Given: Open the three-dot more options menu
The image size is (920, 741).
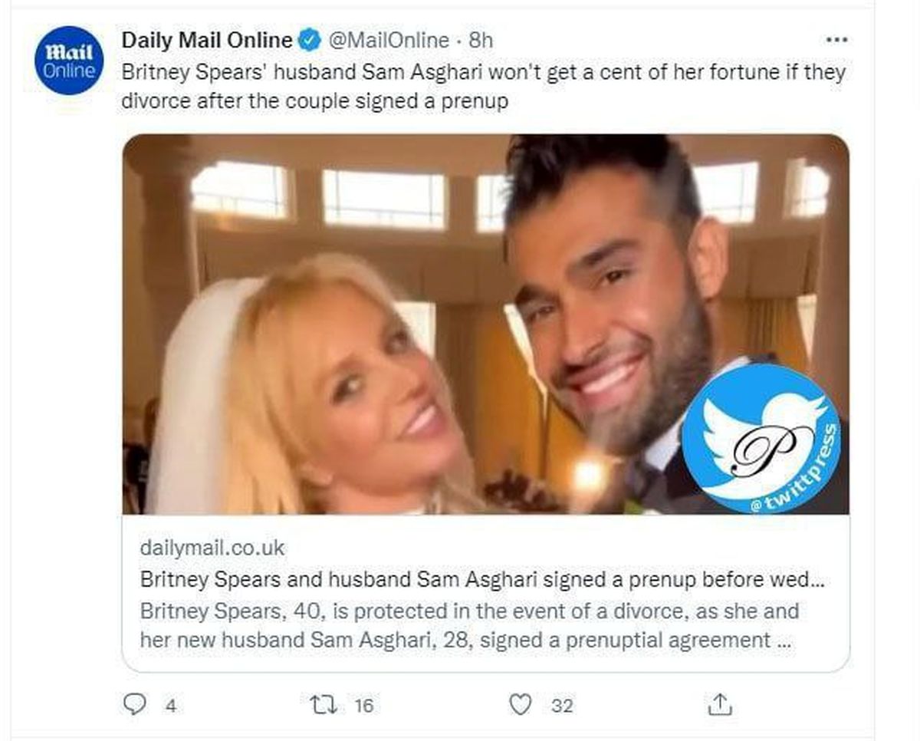Looking at the screenshot, I should point(834,40).
